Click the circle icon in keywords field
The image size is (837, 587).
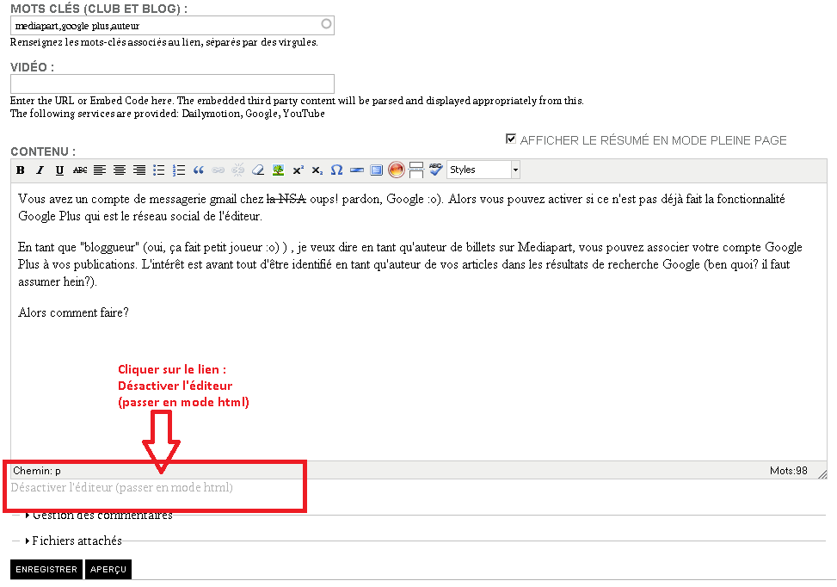coord(326,23)
